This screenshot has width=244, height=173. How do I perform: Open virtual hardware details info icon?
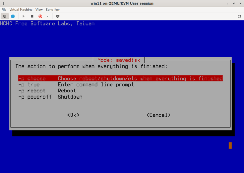(x=13, y=16)
